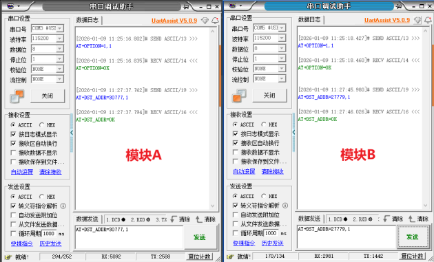
Task: Click the port connection icon in COM5 window
Action: click(239, 96)
